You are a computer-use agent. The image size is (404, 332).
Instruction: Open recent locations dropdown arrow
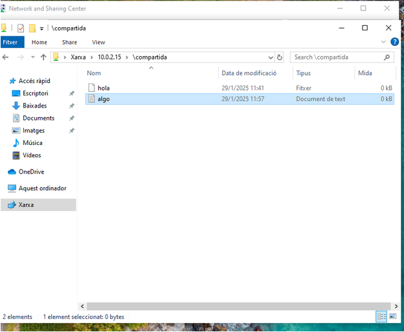[32, 57]
